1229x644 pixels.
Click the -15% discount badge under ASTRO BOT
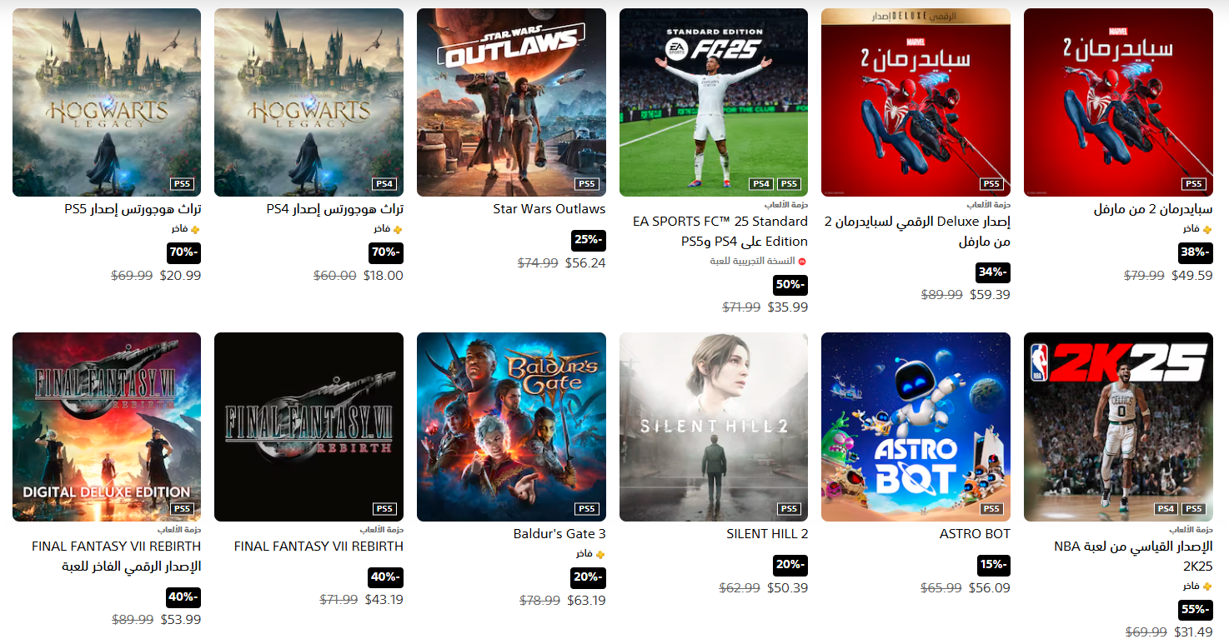click(x=994, y=566)
